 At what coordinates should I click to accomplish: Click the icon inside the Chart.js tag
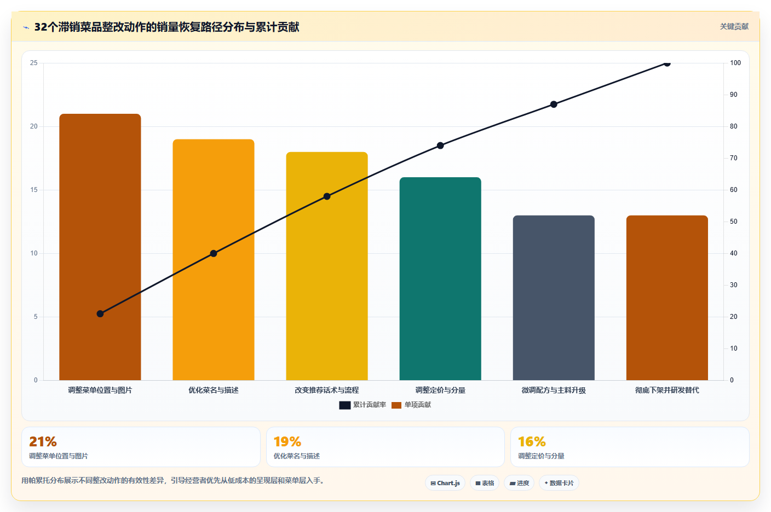(433, 484)
